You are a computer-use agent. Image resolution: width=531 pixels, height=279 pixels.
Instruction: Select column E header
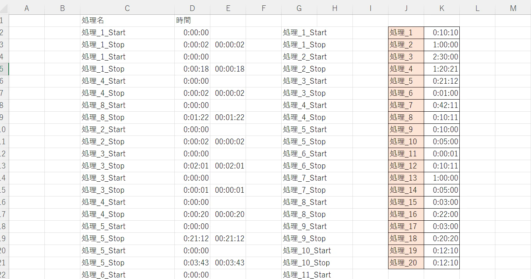pyautogui.click(x=228, y=8)
